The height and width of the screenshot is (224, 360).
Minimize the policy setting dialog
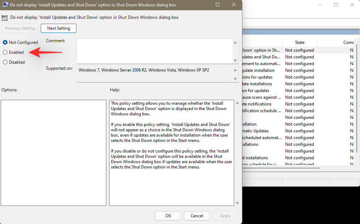(201, 5)
